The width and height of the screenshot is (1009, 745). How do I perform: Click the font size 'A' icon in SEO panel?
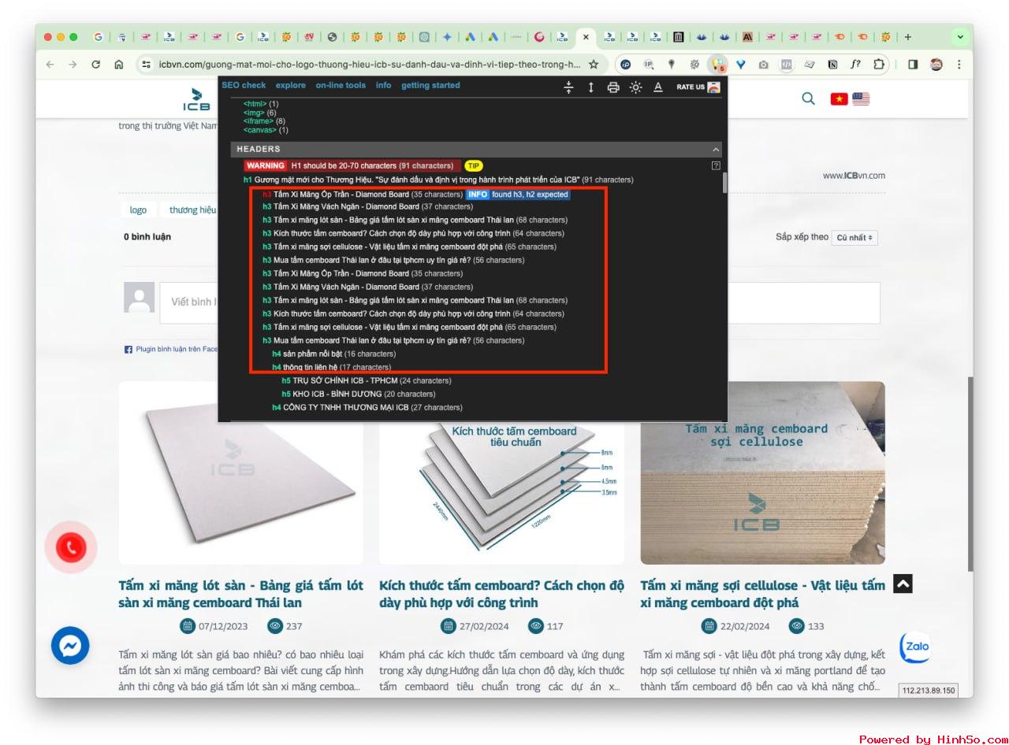(657, 87)
